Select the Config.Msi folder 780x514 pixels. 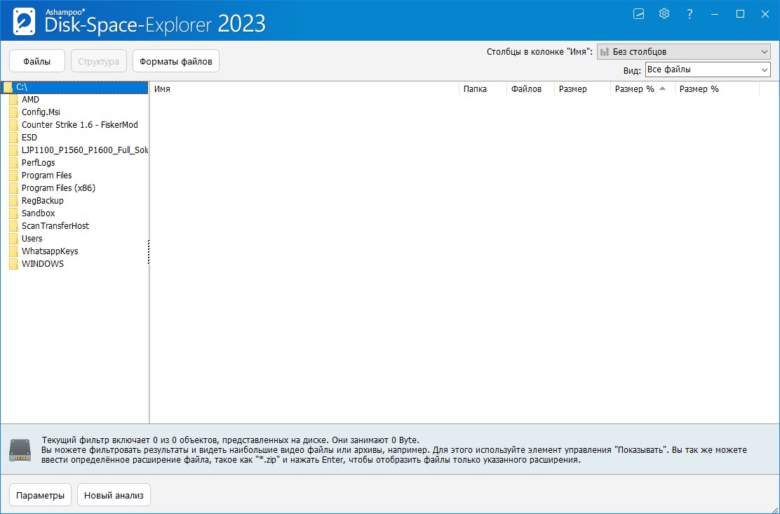[x=41, y=112]
